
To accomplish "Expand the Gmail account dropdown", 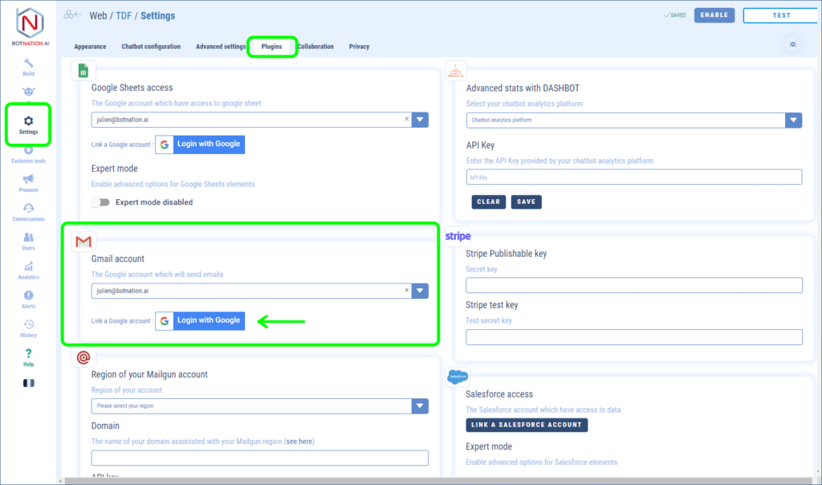I will (420, 291).
